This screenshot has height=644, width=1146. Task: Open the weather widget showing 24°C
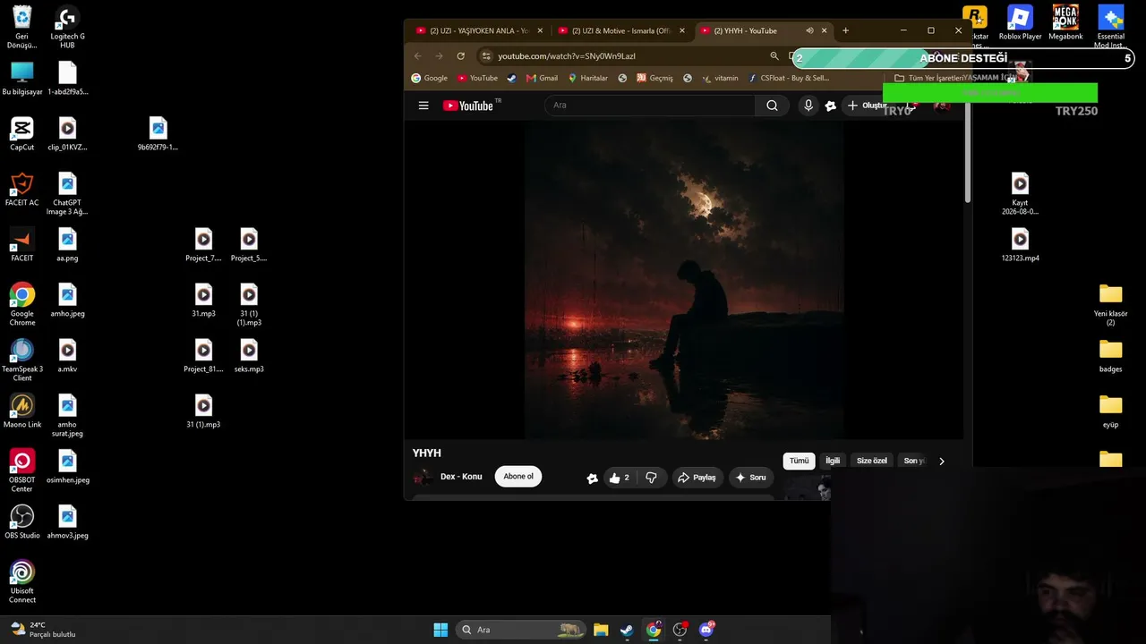[43, 630]
